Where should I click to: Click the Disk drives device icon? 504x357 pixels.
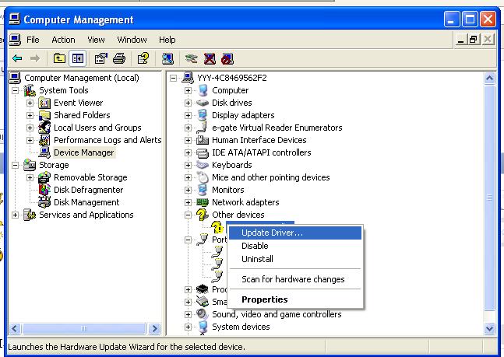click(203, 103)
